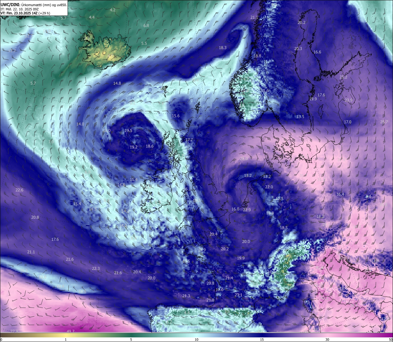Click the 22.0 value over northern Germany
Screen dimensions: 393x342
pos(269,187)
